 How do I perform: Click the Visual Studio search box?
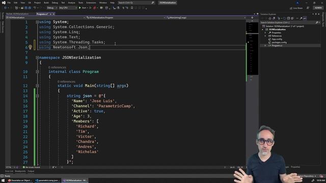coord(136,3)
